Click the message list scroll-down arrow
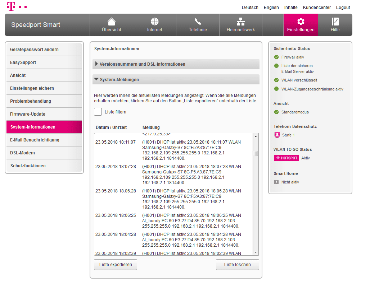370x284 pixels. click(256, 252)
